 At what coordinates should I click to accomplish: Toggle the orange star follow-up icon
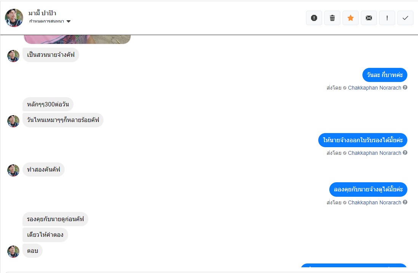coord(351,18)
